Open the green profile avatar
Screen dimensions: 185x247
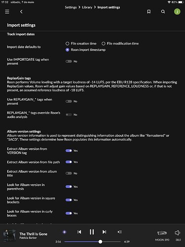pyautogui.click(x=177, y=11)
